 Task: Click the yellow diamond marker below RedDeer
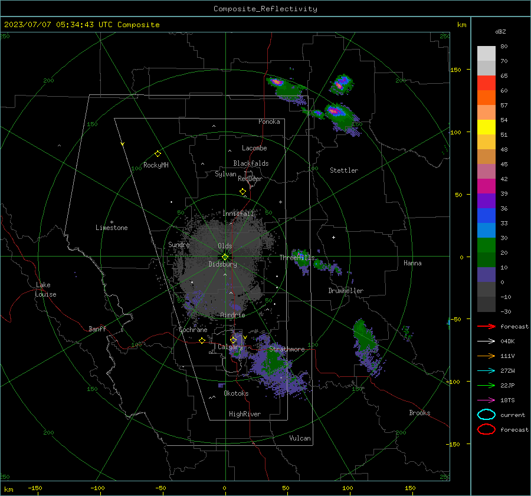click(x=242, y=192)
